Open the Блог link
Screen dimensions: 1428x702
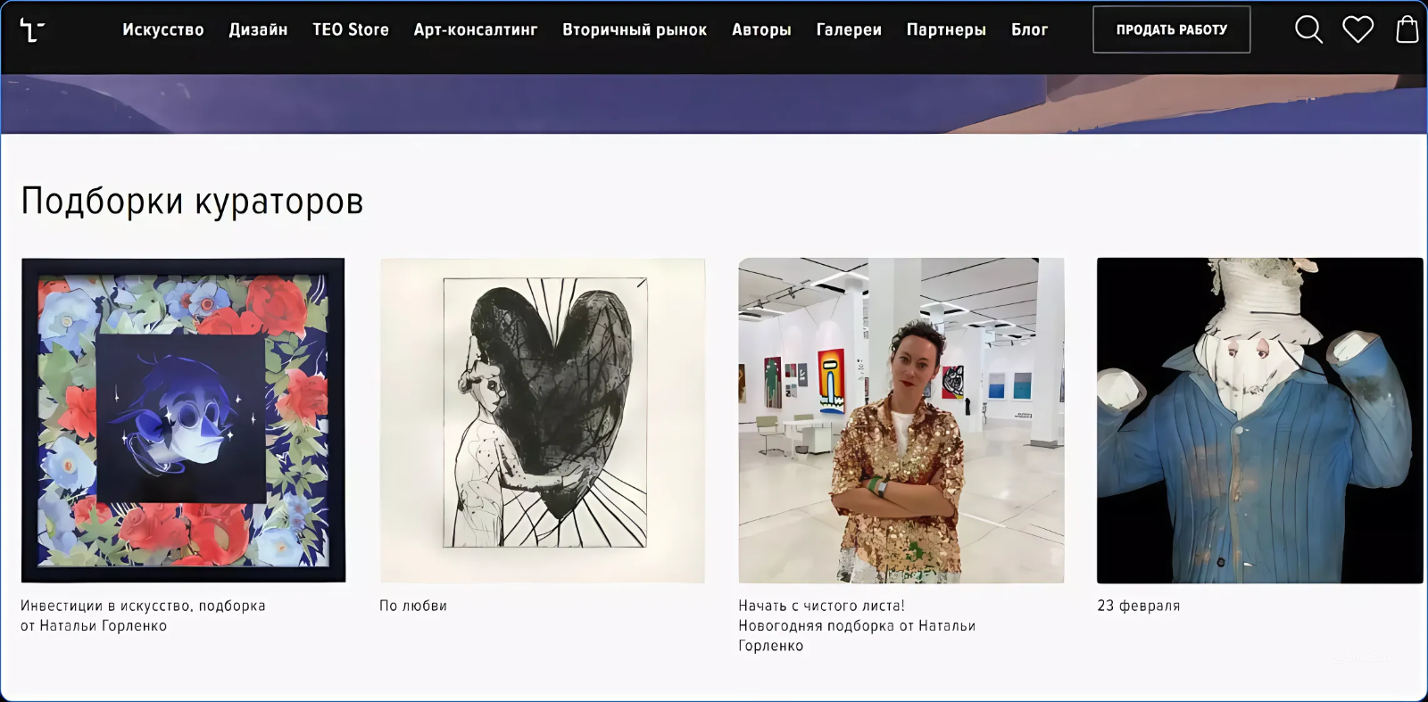(1029, 29)
